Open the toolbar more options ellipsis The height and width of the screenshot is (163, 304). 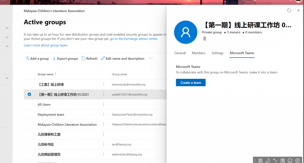[x=151, y=58]
